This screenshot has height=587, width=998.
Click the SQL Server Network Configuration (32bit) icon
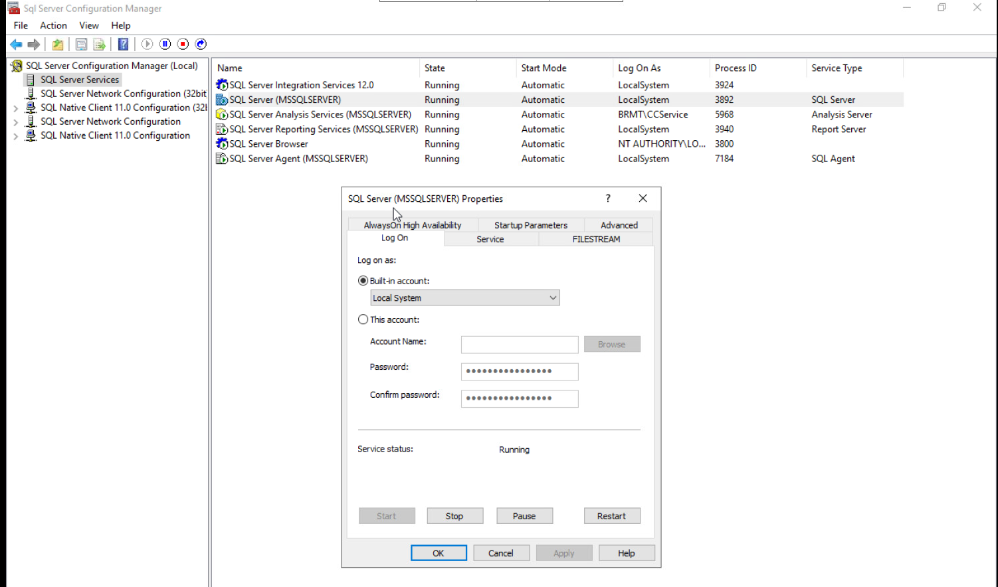coord(31,94)
